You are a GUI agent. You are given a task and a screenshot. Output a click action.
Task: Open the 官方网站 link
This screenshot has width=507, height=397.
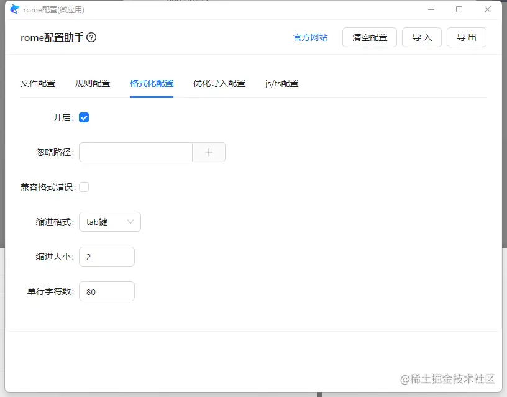tap(310, 37)
